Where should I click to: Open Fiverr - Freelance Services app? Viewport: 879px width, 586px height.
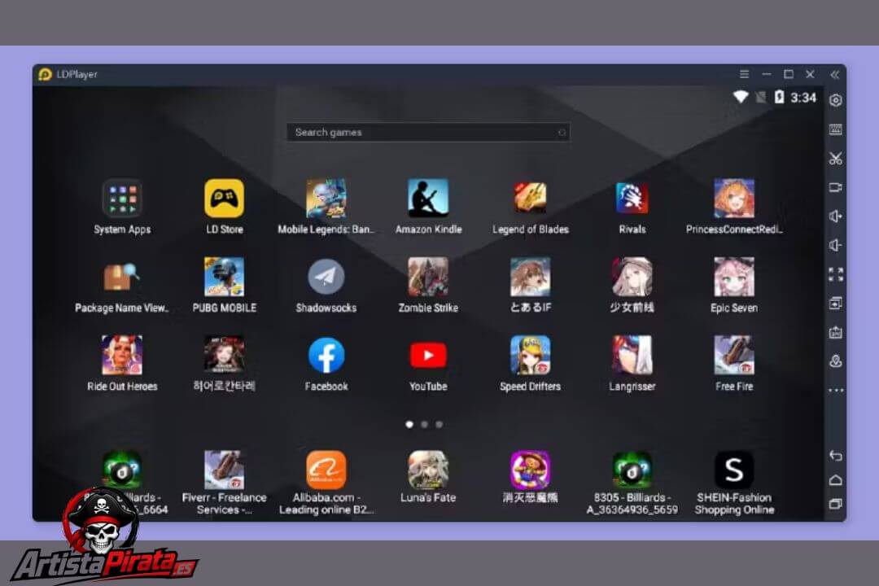[x=225, y=470]
